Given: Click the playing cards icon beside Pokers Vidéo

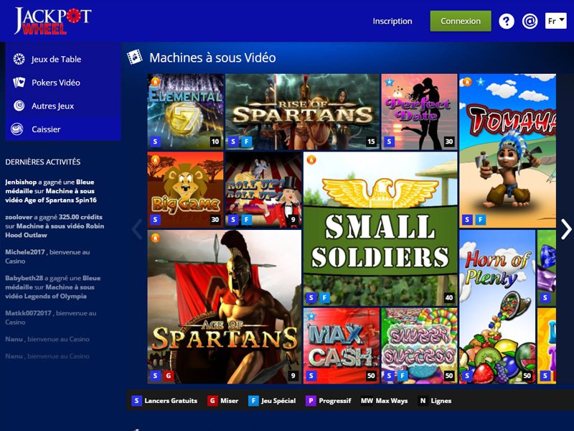Looking at the screenshot, I should [19, 83].
